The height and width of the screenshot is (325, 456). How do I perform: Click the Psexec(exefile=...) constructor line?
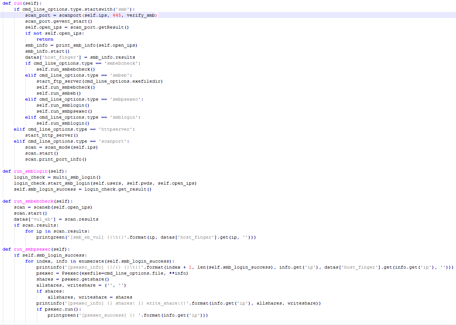[x=112, y=273]
